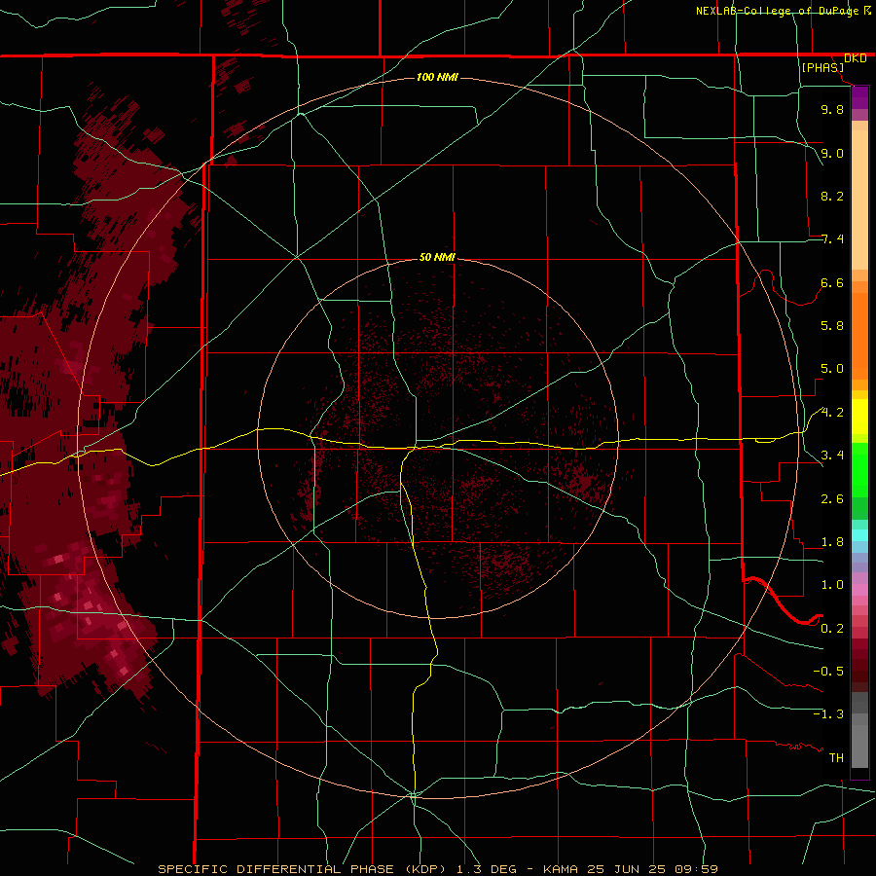This screenshot has width=876, height=876.
Task: Click the 0.2 scale value
Action: point(832,629)
